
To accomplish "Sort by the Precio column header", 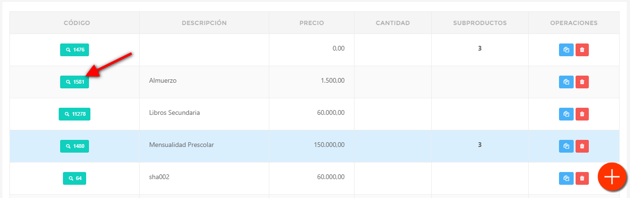I will [x=311, y=23].
